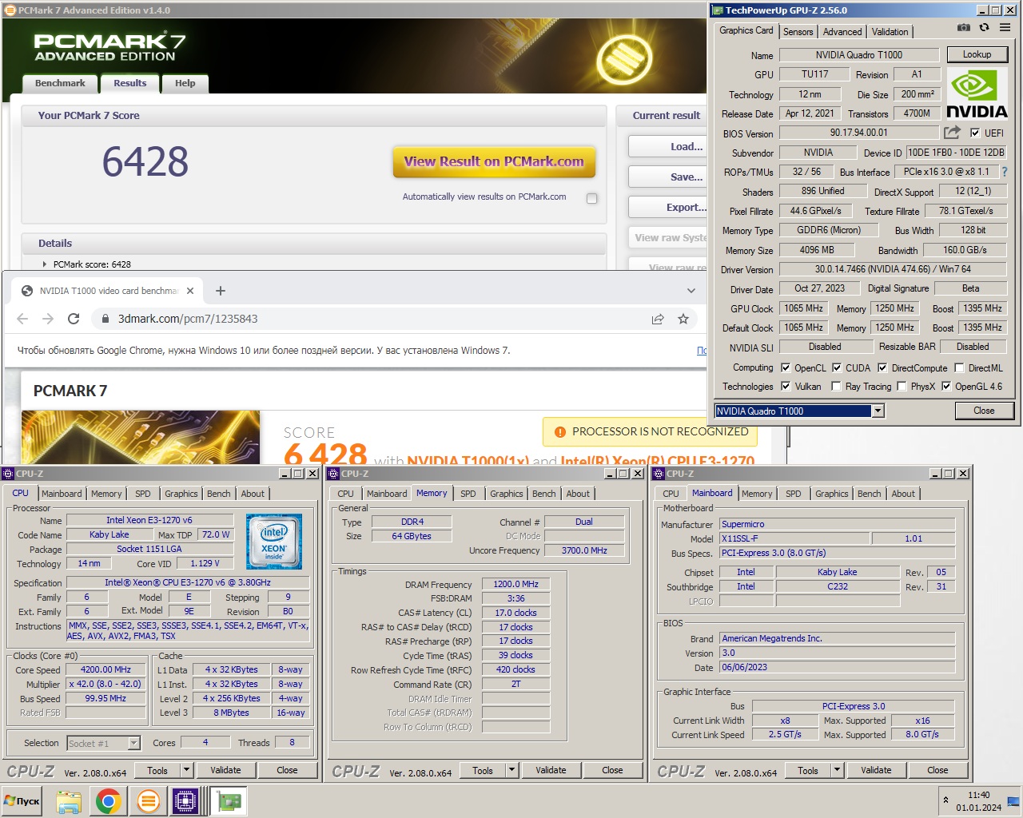
Task: Click Tools button in CPU-Z CPU window
Action: click(x=157, y=770)
